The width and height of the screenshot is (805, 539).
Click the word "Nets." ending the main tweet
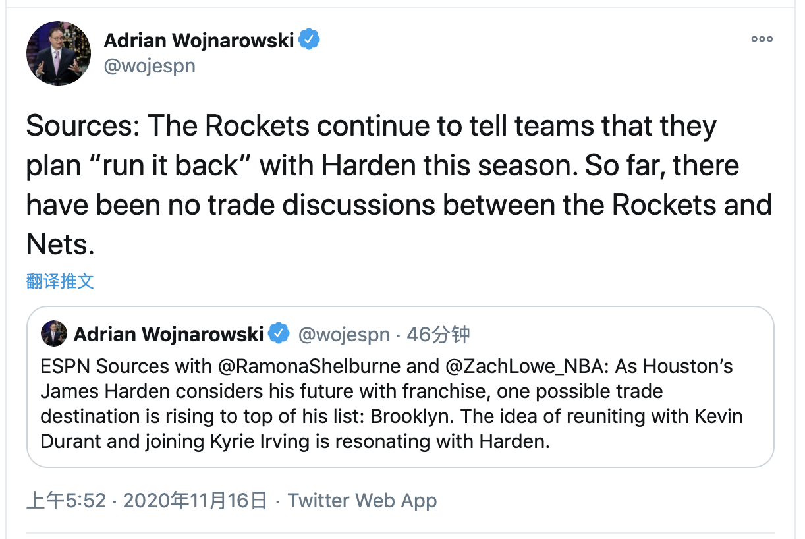[61, 244]
